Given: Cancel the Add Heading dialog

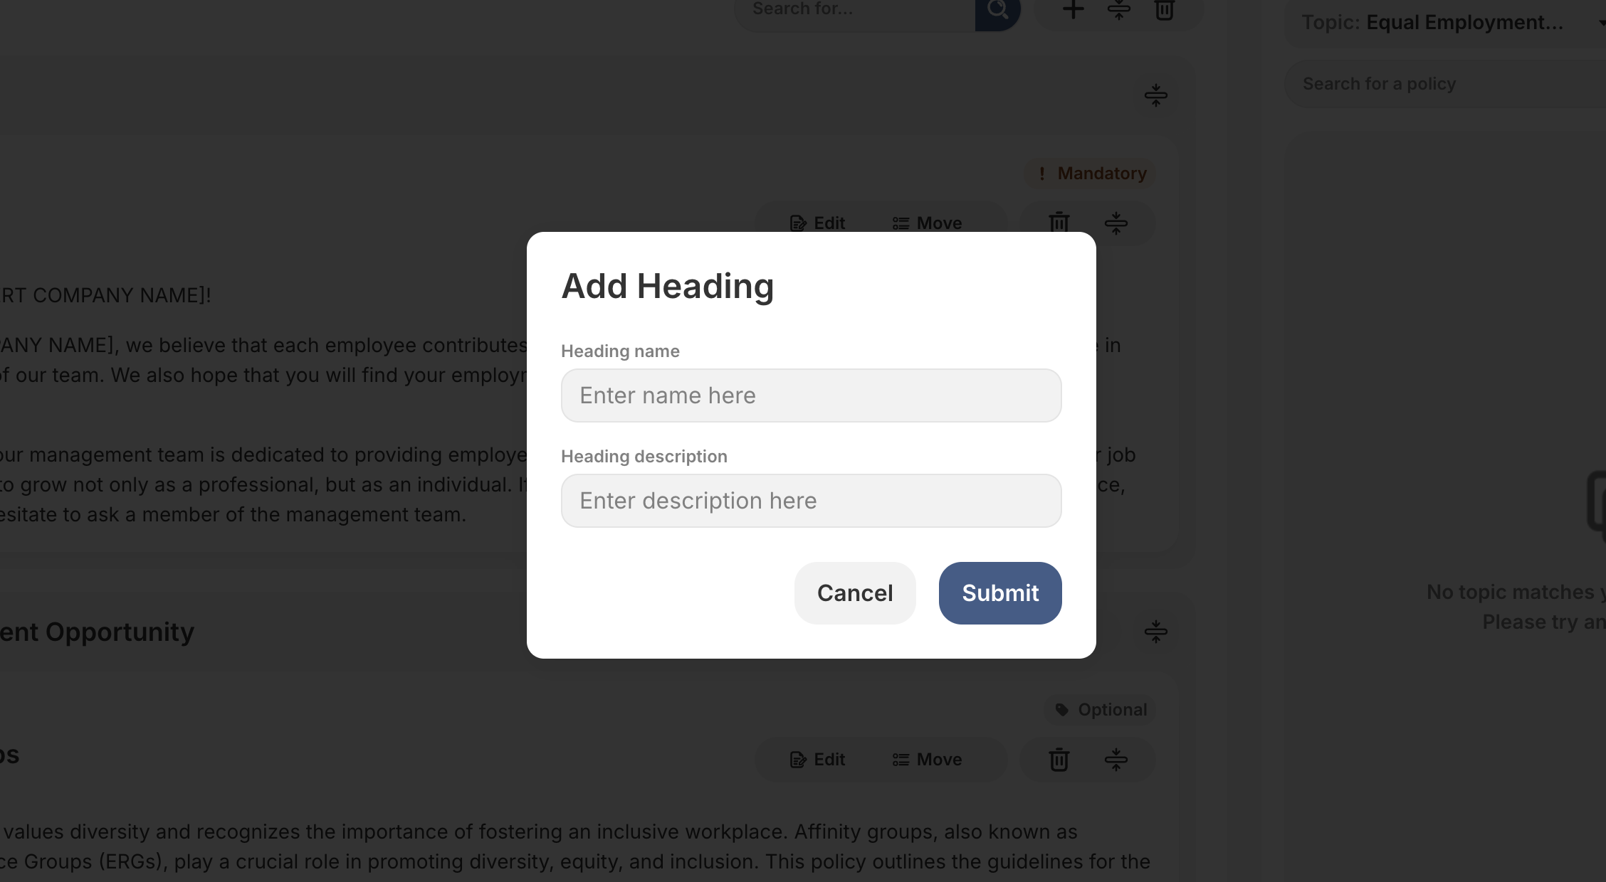Looking at the screenshot, I should click(x=855, y=593).
